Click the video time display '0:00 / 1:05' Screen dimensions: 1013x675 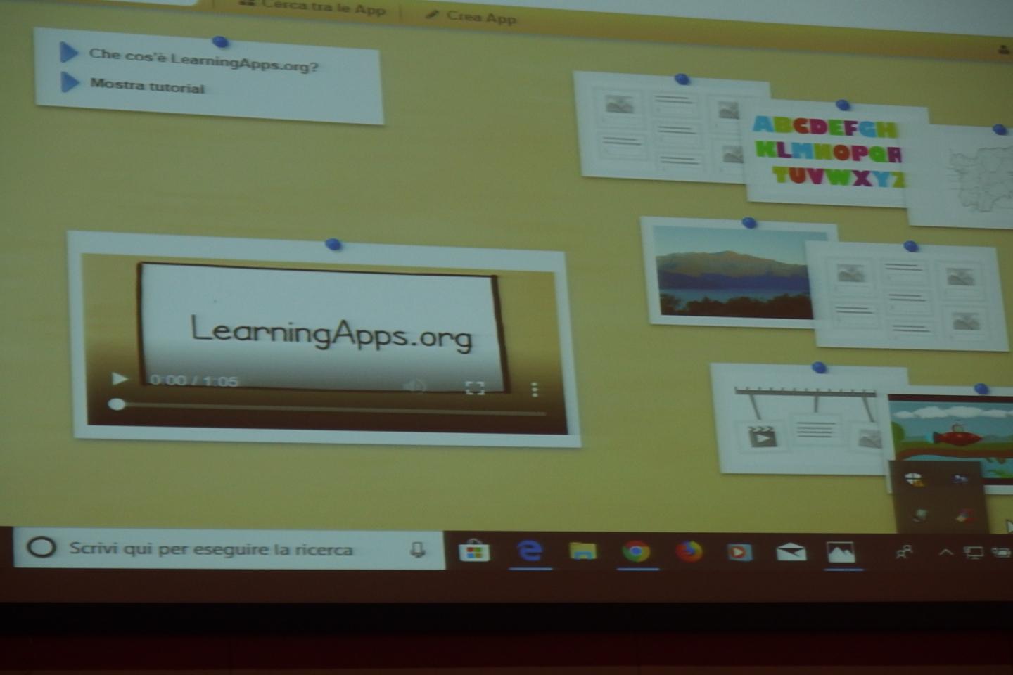click(194, 381)
